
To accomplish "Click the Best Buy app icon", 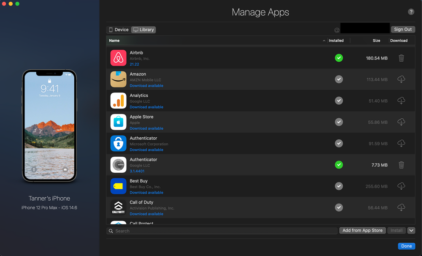I will click(119, 186).
